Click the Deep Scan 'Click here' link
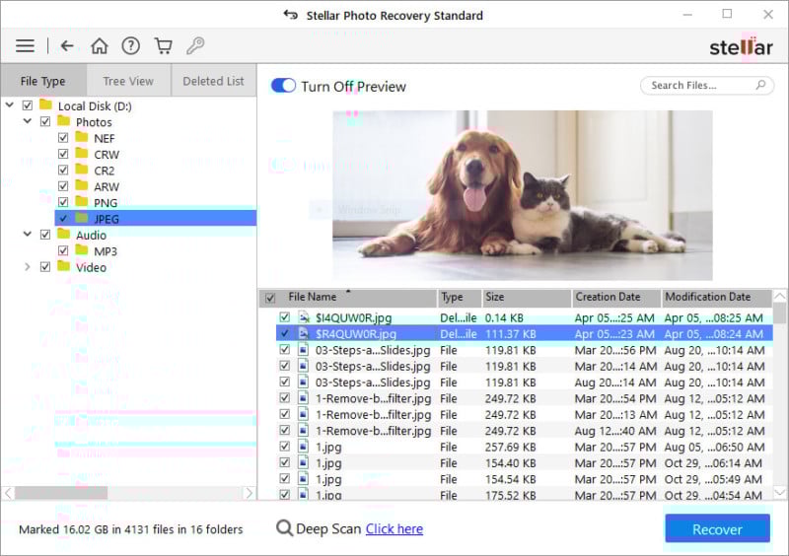Viewport: 789px width, 556px height. [394, 529]
